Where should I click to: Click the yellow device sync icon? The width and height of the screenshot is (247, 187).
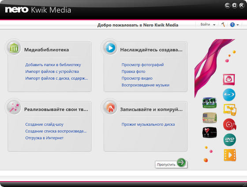pyautogui.click(x=230, y=110)
